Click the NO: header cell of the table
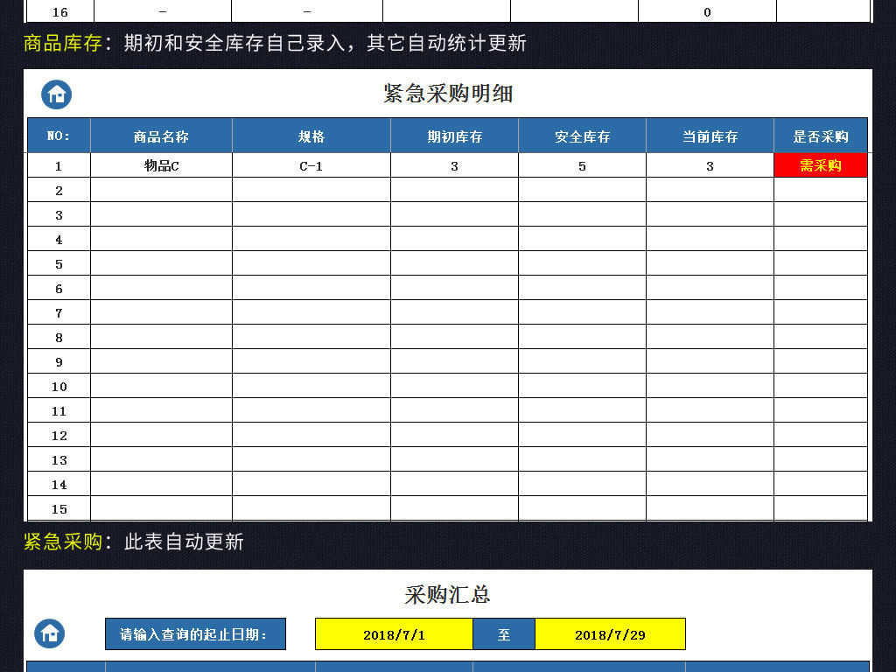This screenshot has width=896, height=672. tap(57, 135)
